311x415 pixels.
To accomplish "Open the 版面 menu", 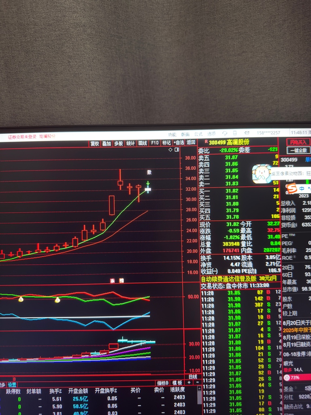I will (185, 135).
